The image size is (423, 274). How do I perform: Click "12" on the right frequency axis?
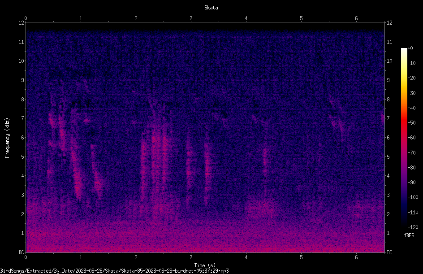click(x=389, y=23)
